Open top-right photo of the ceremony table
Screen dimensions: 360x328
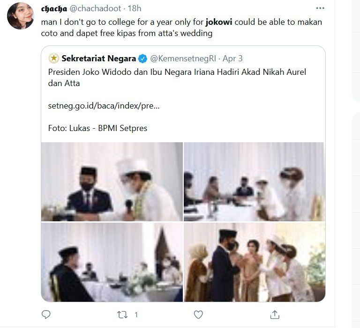click(x=254, y=182)
